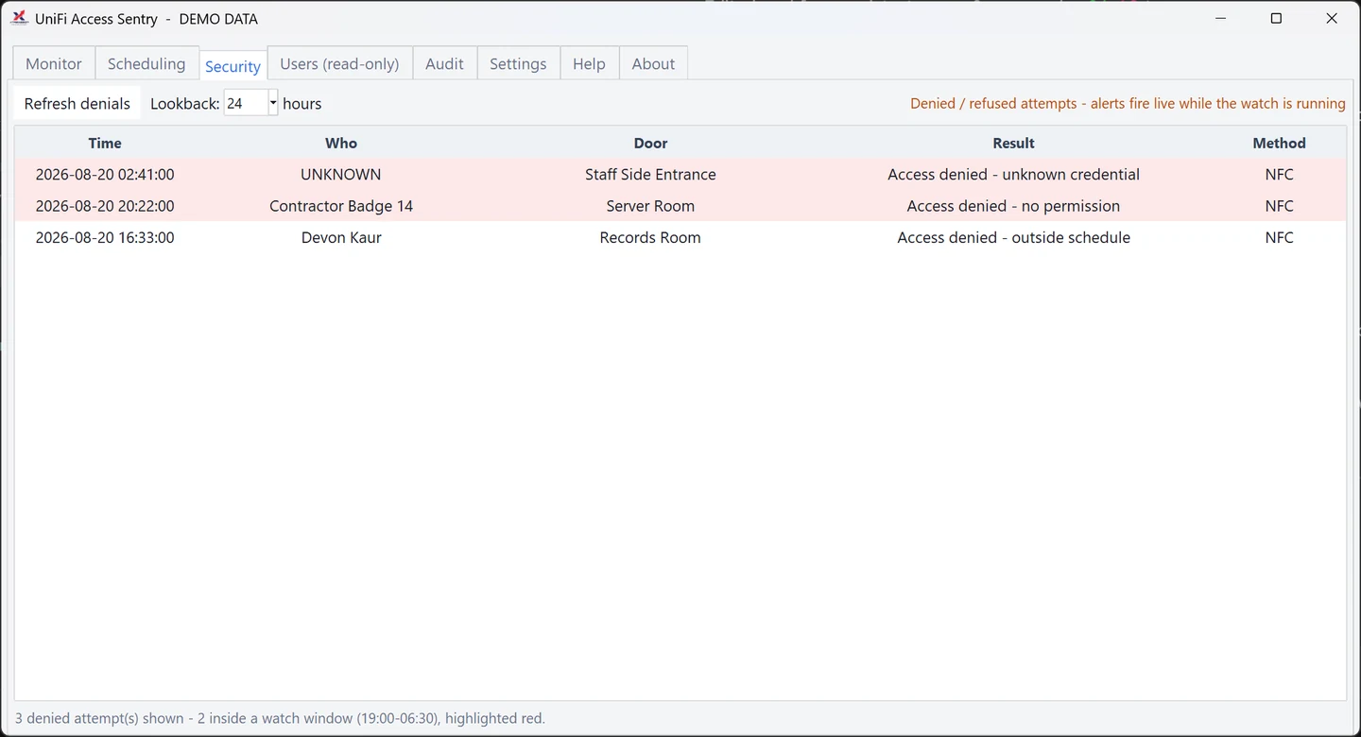Screen dimensions: 1361x737
Task: Click 'Access denied - outside schedule' result
Action: (1013, 237)
